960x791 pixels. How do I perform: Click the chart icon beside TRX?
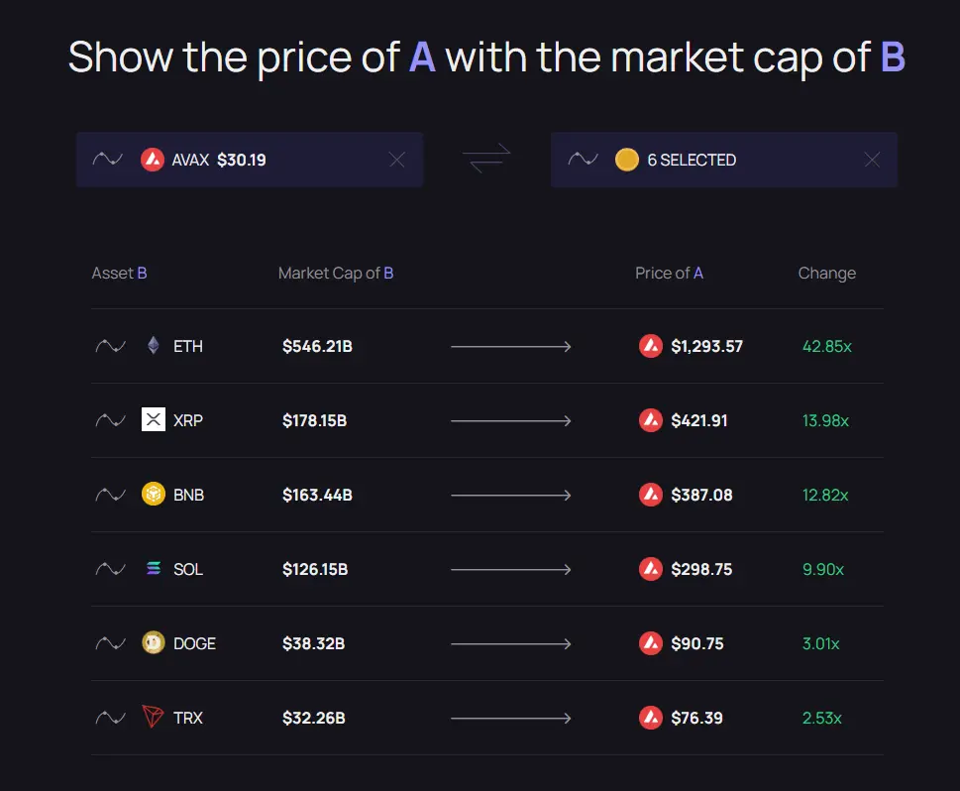110,718
